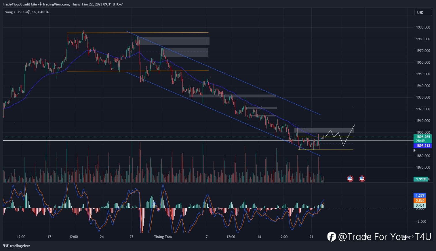Click the date label 14 on time axis

pos(259,237)
